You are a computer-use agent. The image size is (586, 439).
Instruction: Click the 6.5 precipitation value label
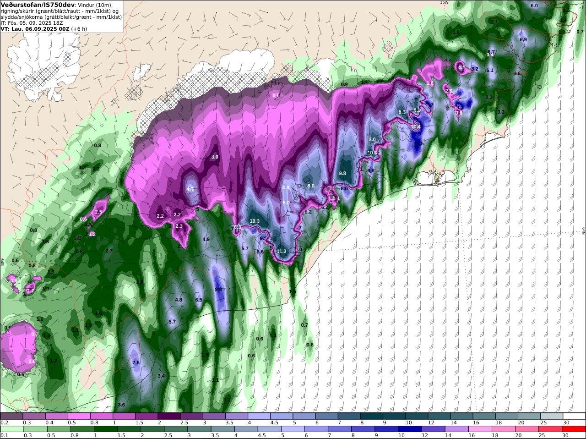[x=199, y=300]
